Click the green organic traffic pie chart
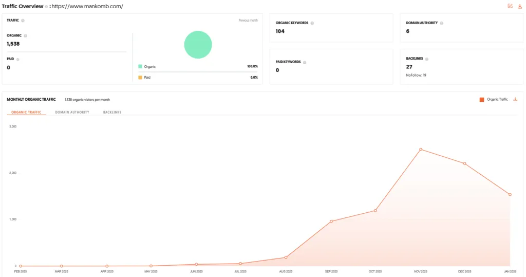Image resolution: width=526 pixels, height=277 pixels. [198, 45]
